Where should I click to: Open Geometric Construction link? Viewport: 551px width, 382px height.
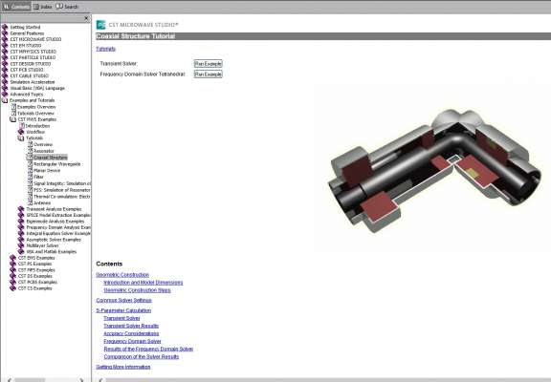(x=122, y=275)
